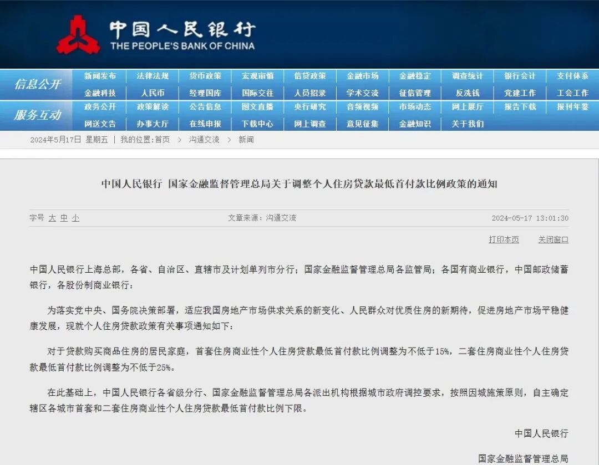
Task: Navigate to 国际交往
Action: pos(257,93)
